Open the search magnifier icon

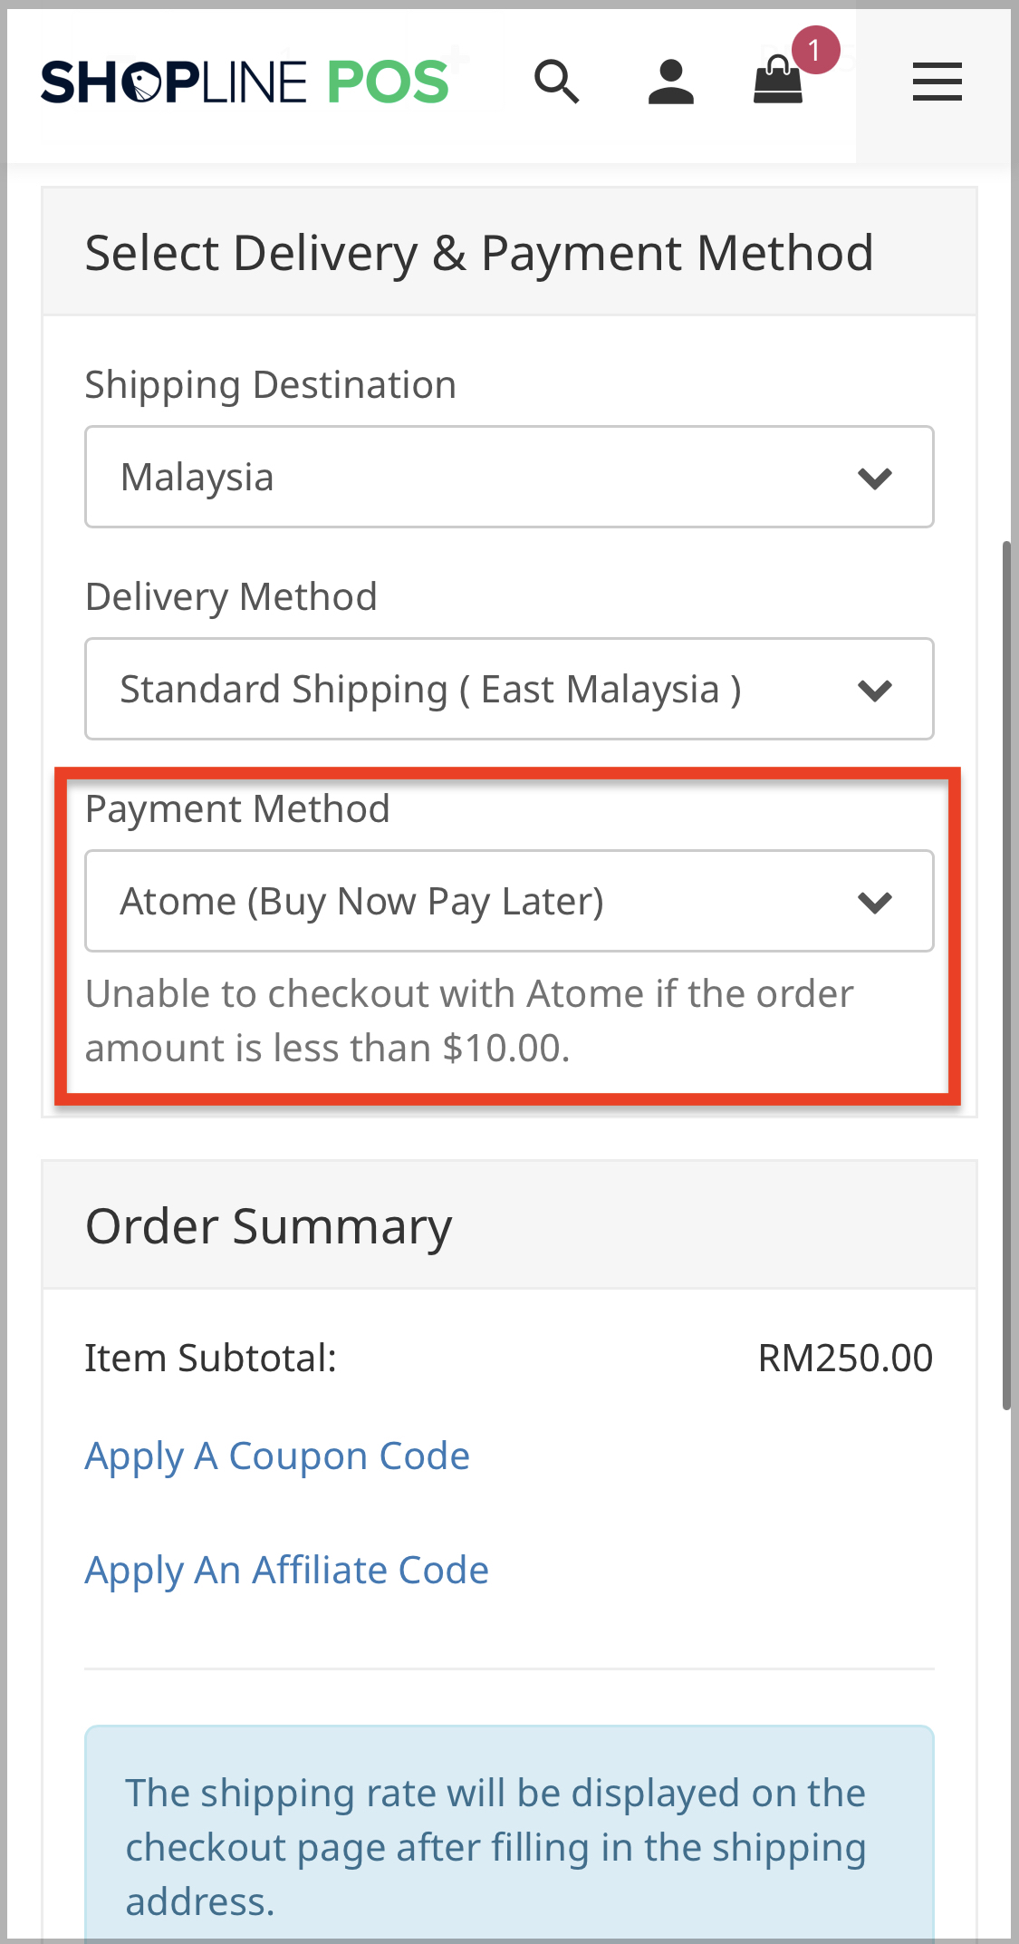click(x=556, y=82)
